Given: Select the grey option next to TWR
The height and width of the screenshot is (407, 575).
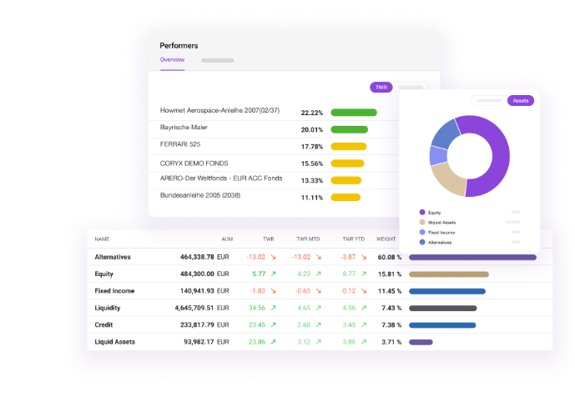Looking at the screenshot, I should (x=411, y=88).
